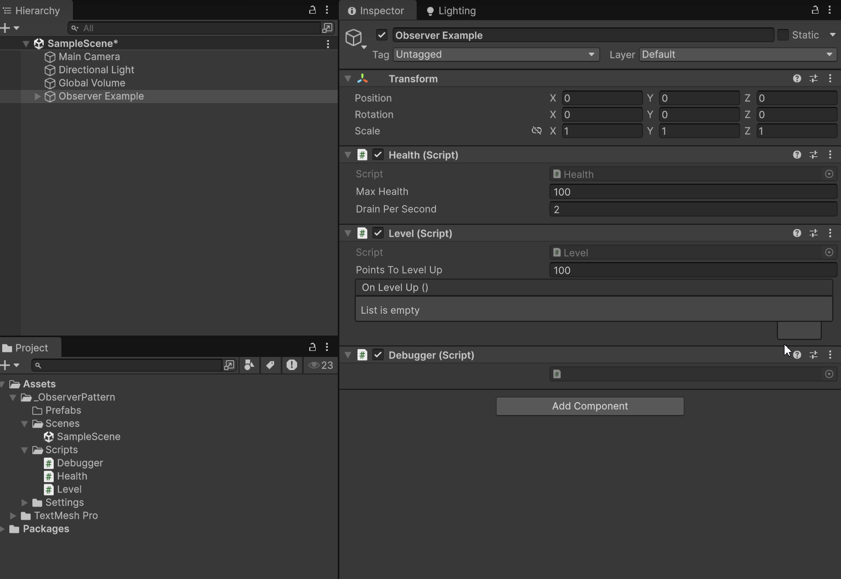Viewport: 841px width, 579px height.
Task: Click the Project search field
Action: point(126,365)
